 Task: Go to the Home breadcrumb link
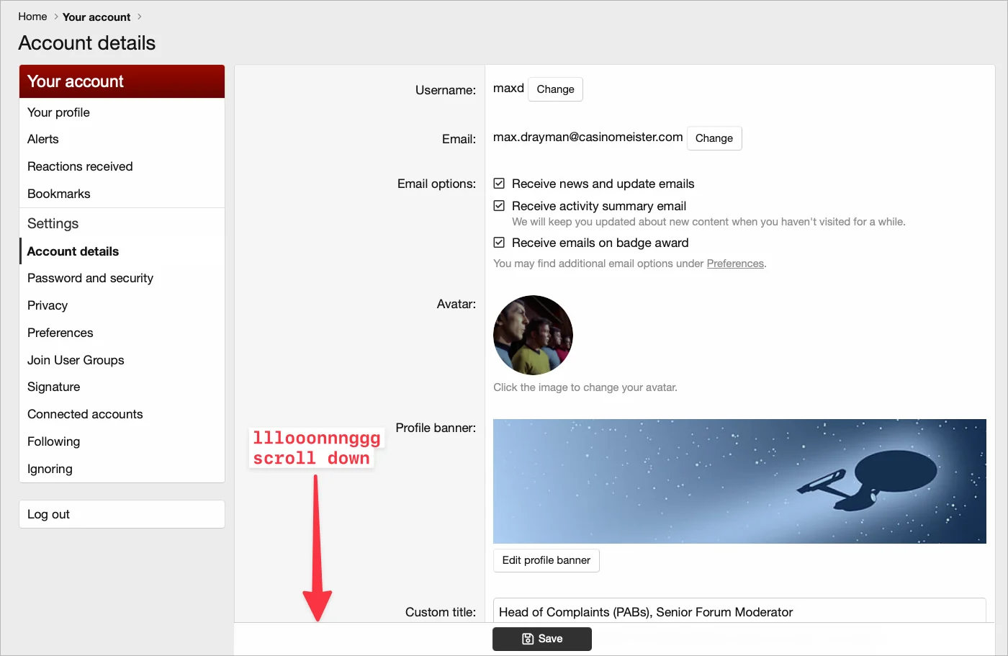[32, 17]
